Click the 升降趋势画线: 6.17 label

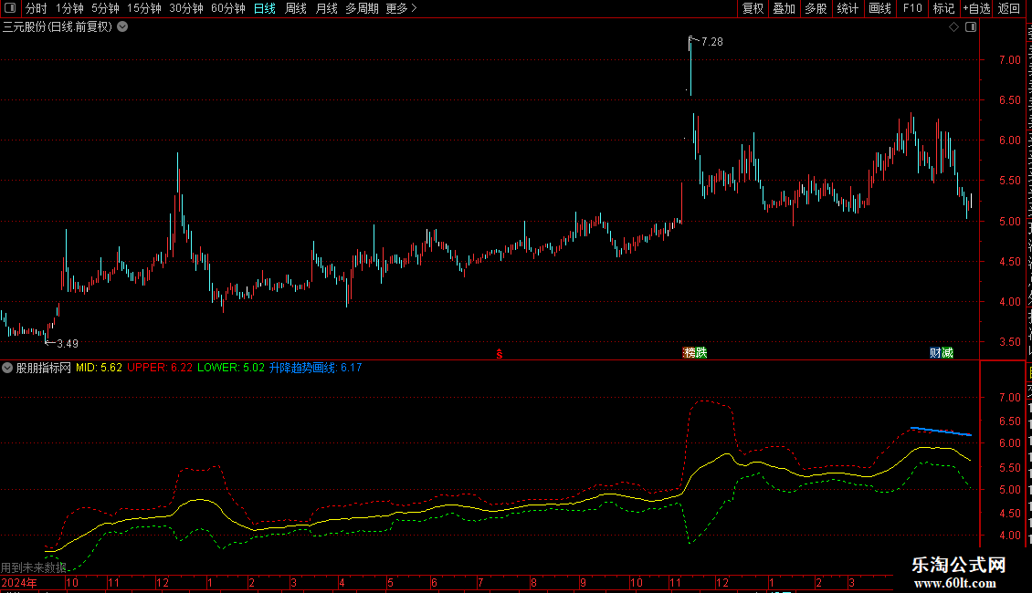pos(315,368)
